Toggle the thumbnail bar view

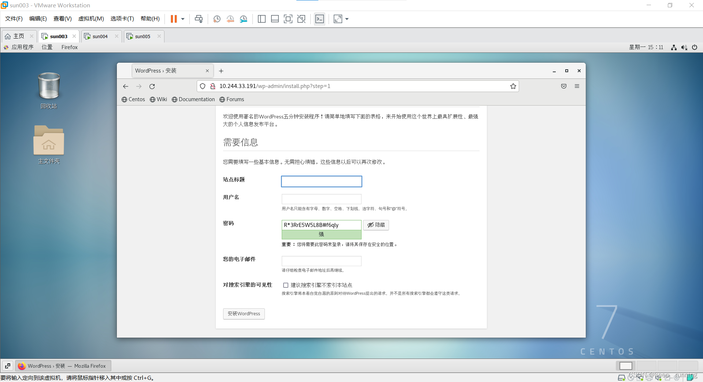point(275,19)
